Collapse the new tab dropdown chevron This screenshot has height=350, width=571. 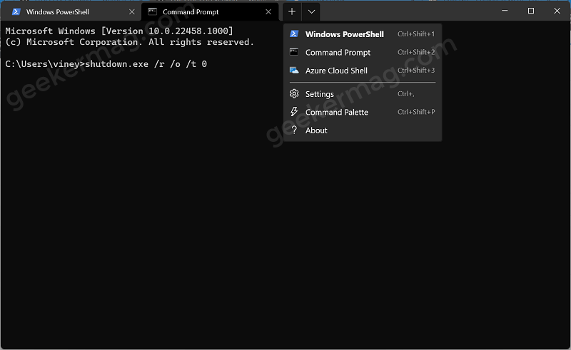pyautogui.click(x=311, y=11)
